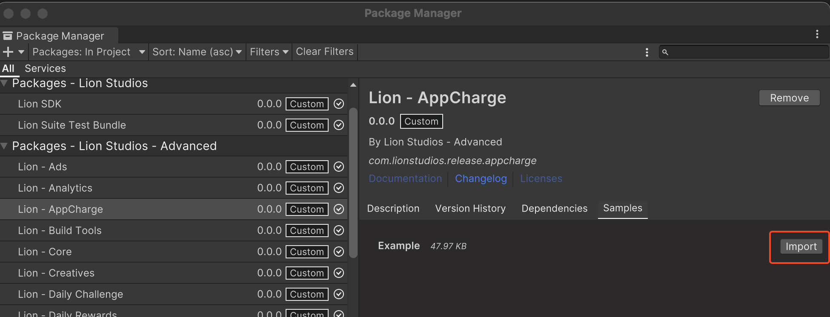
Task: Collapse Packages - Lion Studios - Advanced group
Action: 5,146
